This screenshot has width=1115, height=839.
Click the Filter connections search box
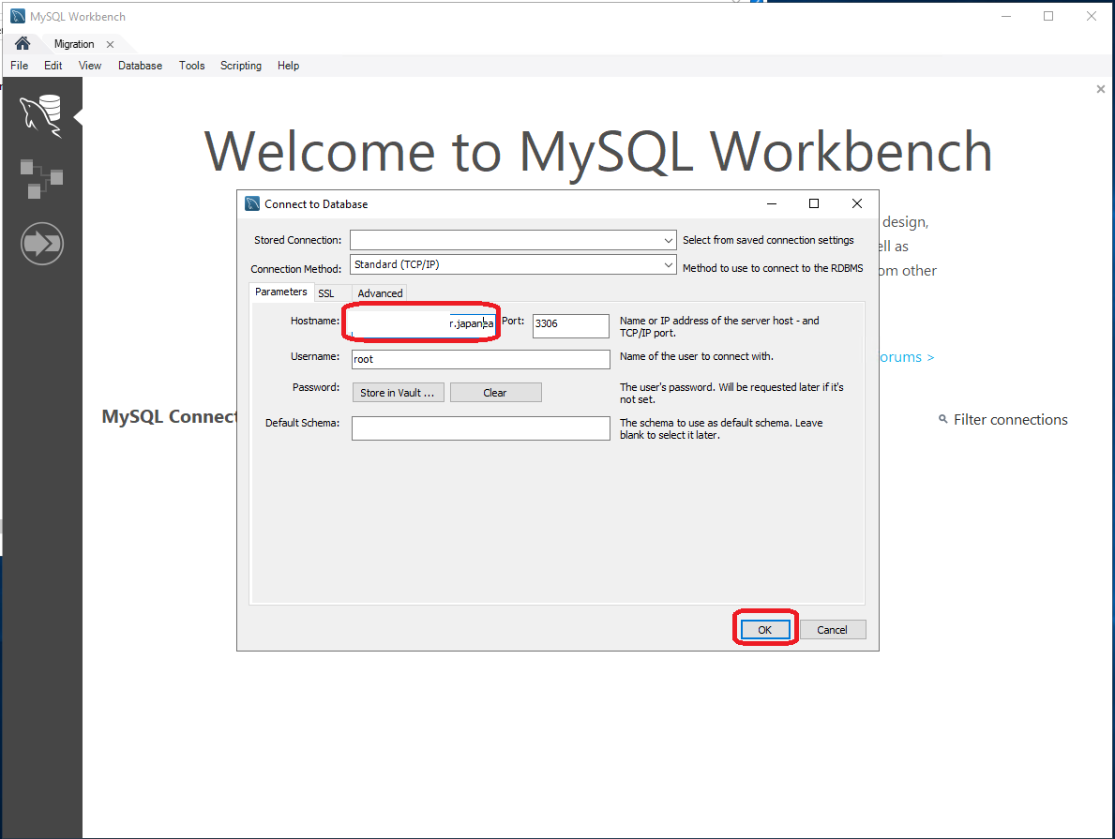pos(1011,420)
